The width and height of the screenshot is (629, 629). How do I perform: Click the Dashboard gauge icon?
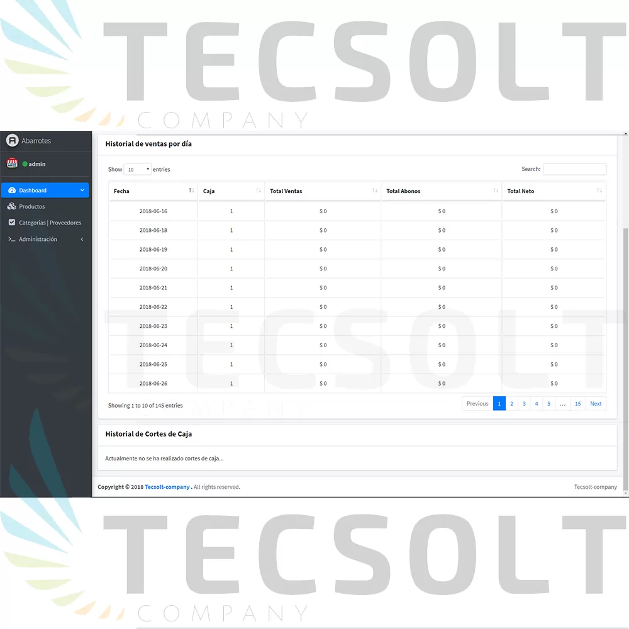coord(11,190)
